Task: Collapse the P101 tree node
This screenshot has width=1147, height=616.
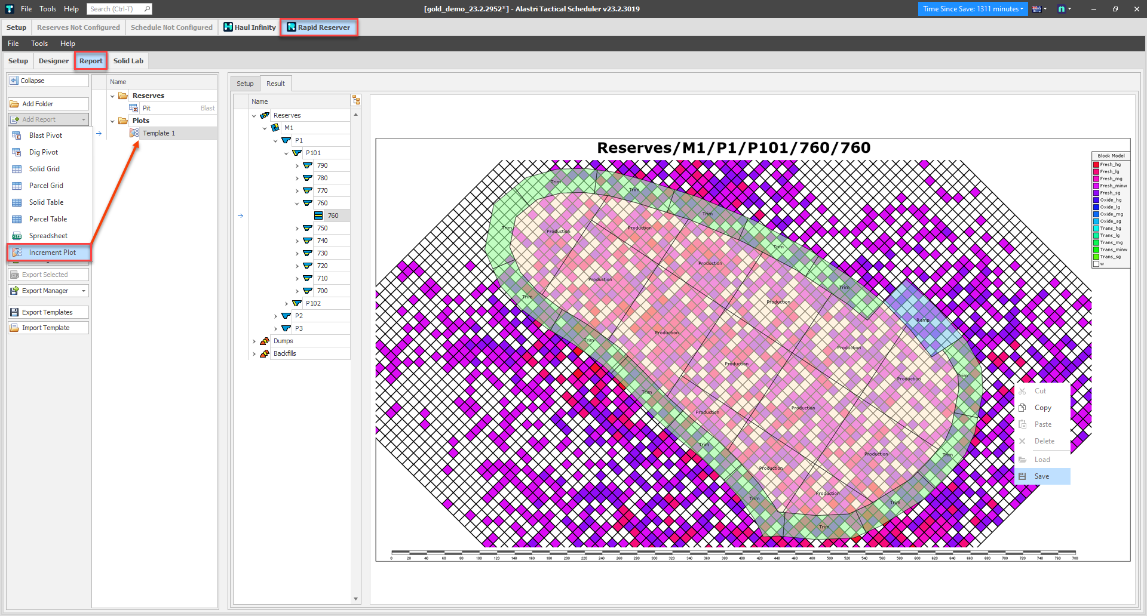Action: [286, 153]
